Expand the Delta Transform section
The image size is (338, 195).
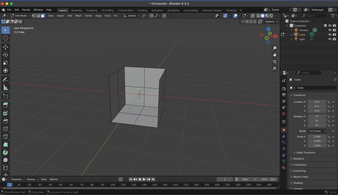point(305,152)
